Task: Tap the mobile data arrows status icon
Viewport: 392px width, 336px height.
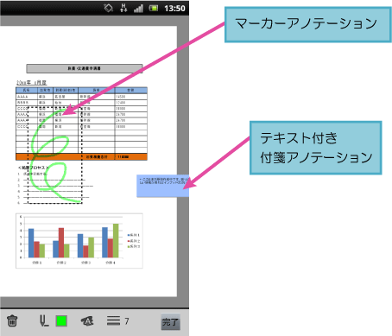Action: coord(123,8)
